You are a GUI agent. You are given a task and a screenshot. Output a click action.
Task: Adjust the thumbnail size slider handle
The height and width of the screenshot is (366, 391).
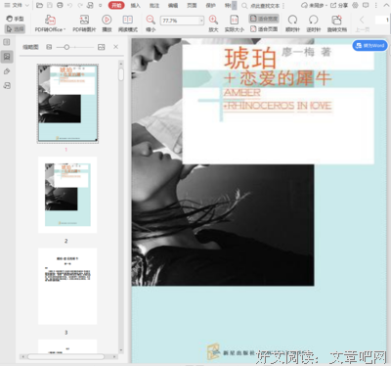click(x=66, y=47)
